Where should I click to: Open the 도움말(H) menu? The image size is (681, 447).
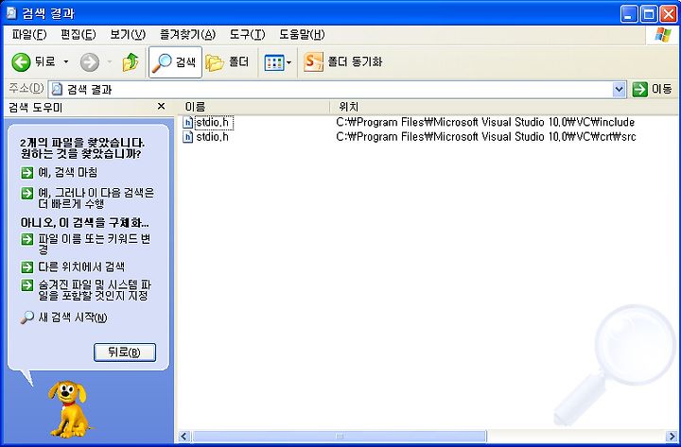point(302,35)
